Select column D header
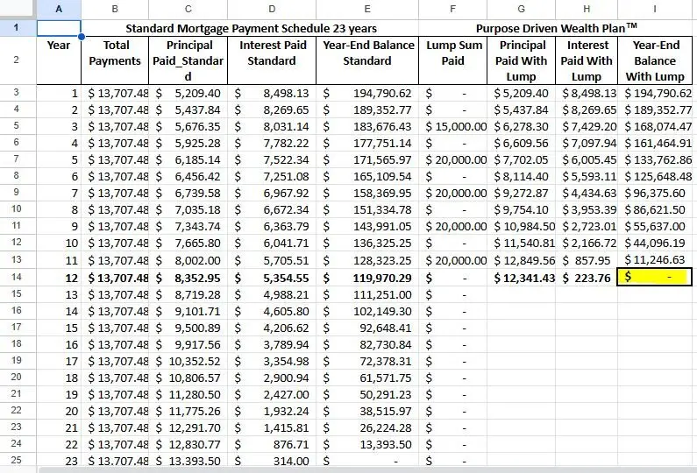Viewport: 697px width, 473px height. [x=272, y=9]
